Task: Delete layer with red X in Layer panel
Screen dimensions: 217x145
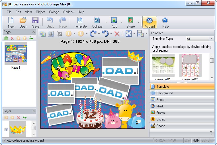Action: click(19, 118)
